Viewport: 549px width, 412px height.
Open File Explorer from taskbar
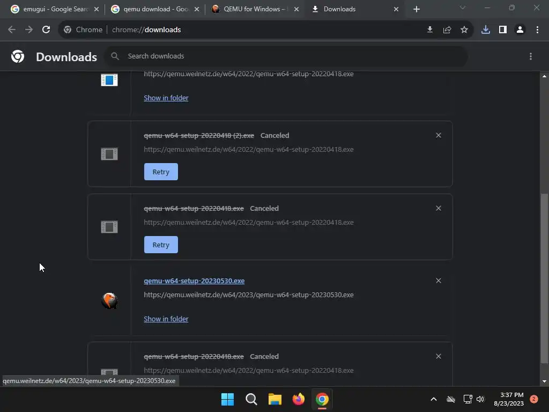(x=275, y=399)
